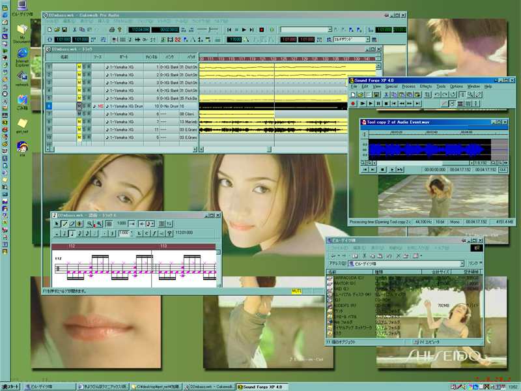Screen dimensions: 521x391
Task: Click New icon in Sound Forge toolbar
Action: tap(353, 94)
